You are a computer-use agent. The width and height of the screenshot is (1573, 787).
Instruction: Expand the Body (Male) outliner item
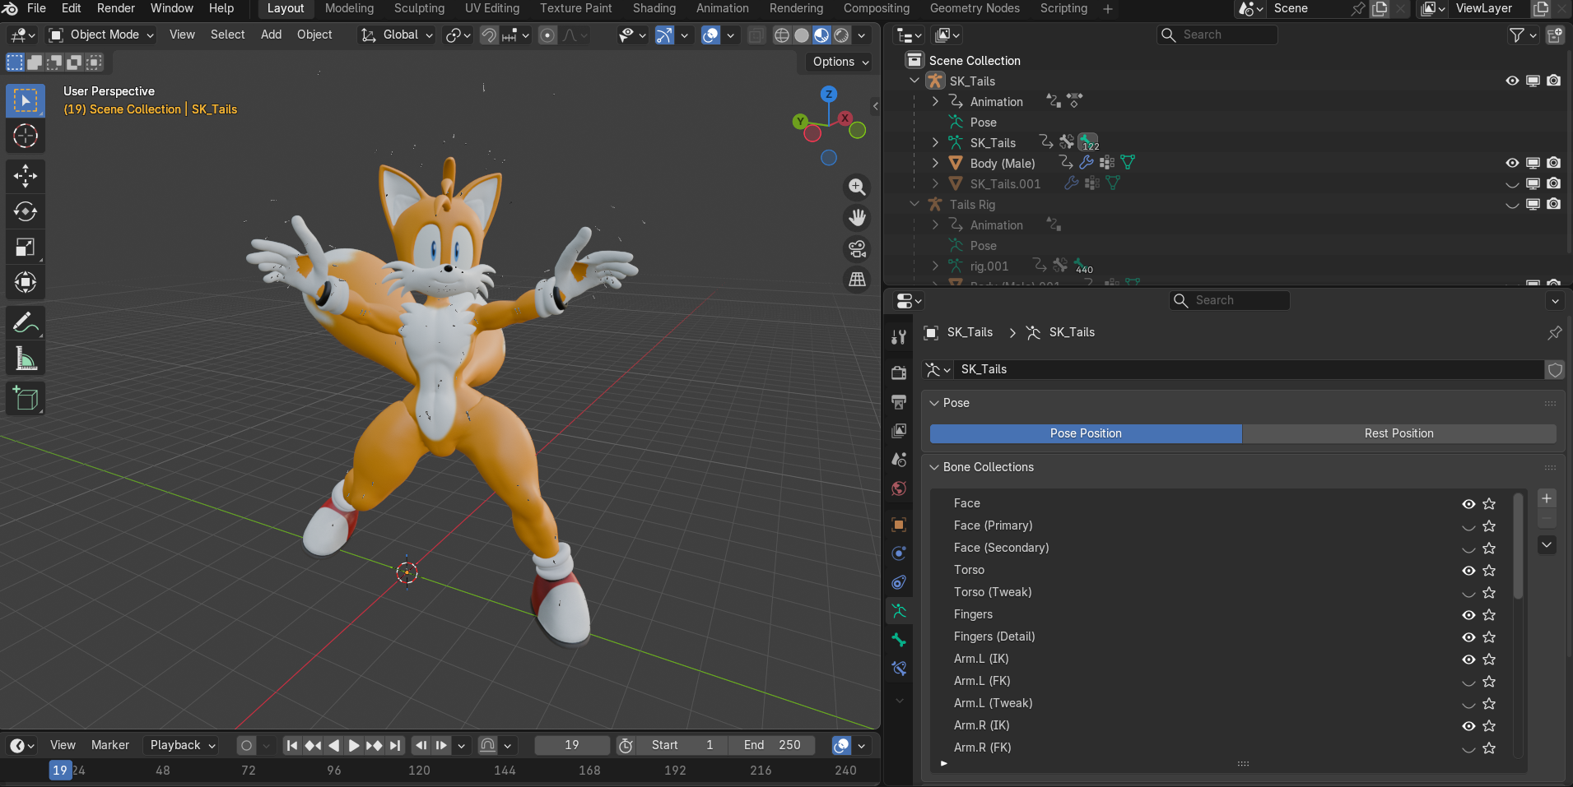pyautogui.click(x=935, y=163)
